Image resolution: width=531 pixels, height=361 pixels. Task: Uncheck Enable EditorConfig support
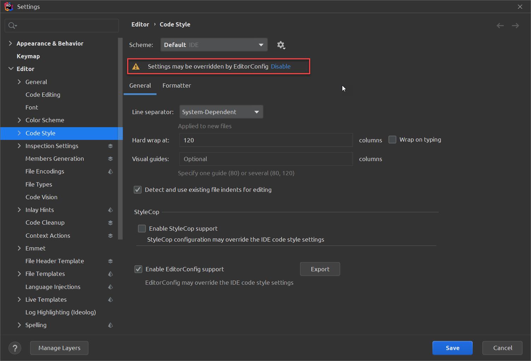[138, 269]
